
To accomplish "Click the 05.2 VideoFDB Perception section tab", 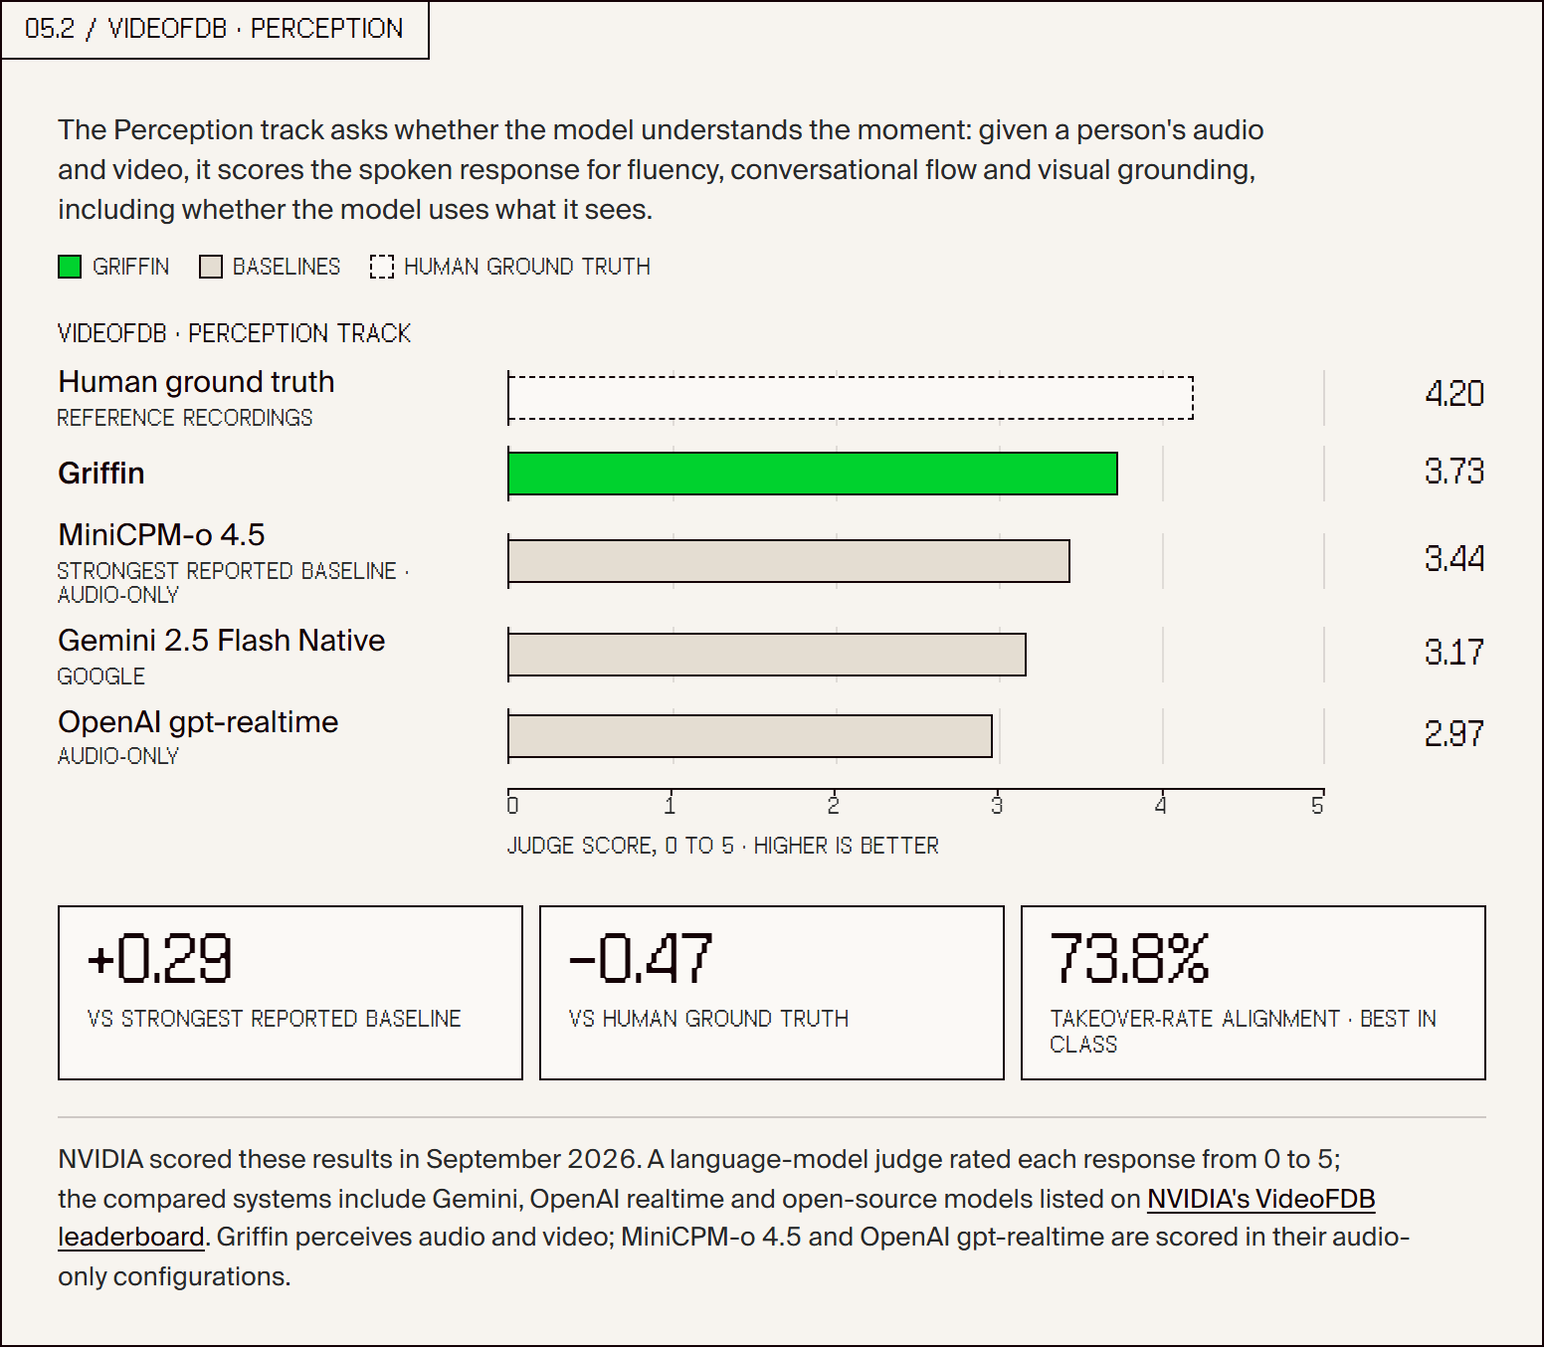I will [215, 30].
